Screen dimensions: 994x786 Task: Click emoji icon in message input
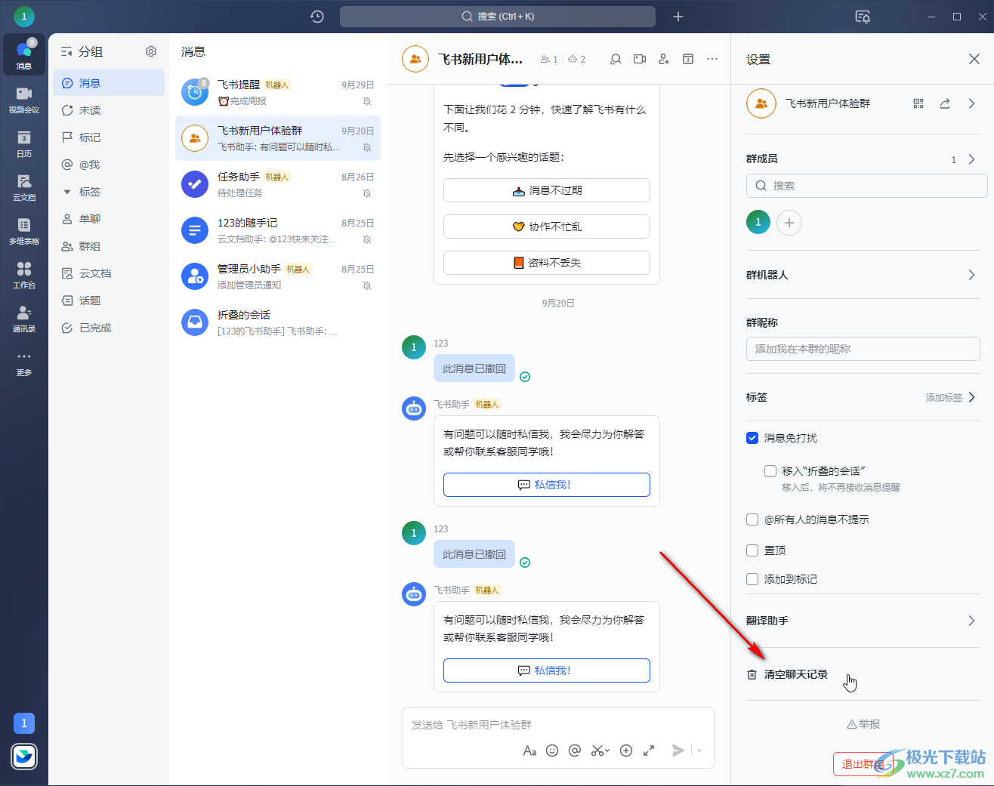552,751
